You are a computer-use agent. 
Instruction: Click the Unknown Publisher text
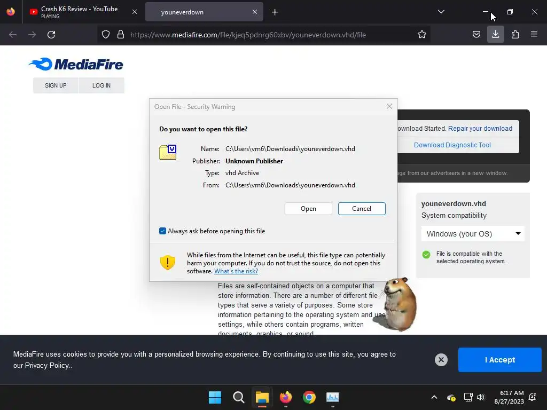point(254,161)
